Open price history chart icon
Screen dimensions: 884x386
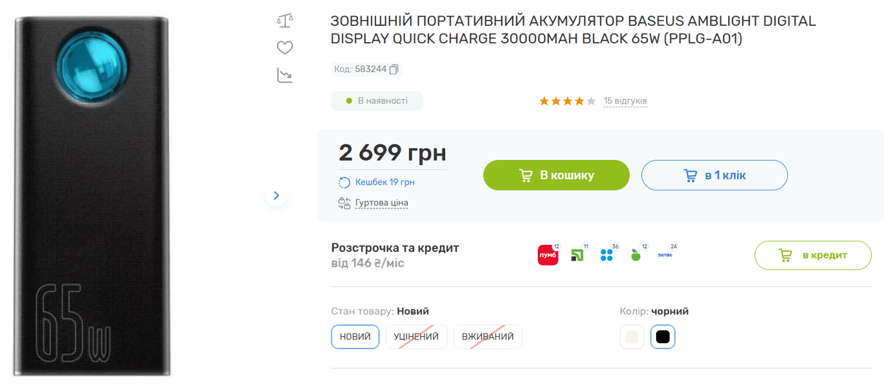pyautogui.click(x=284, y=74)
